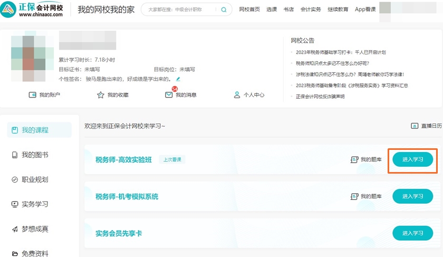
Task: Open notice 税务师知识点太多记不住怎么办好呢
Action: 333,63
